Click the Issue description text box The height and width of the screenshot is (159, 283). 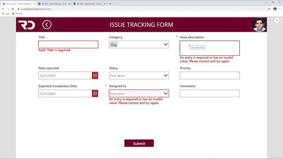tap(210, 48)
